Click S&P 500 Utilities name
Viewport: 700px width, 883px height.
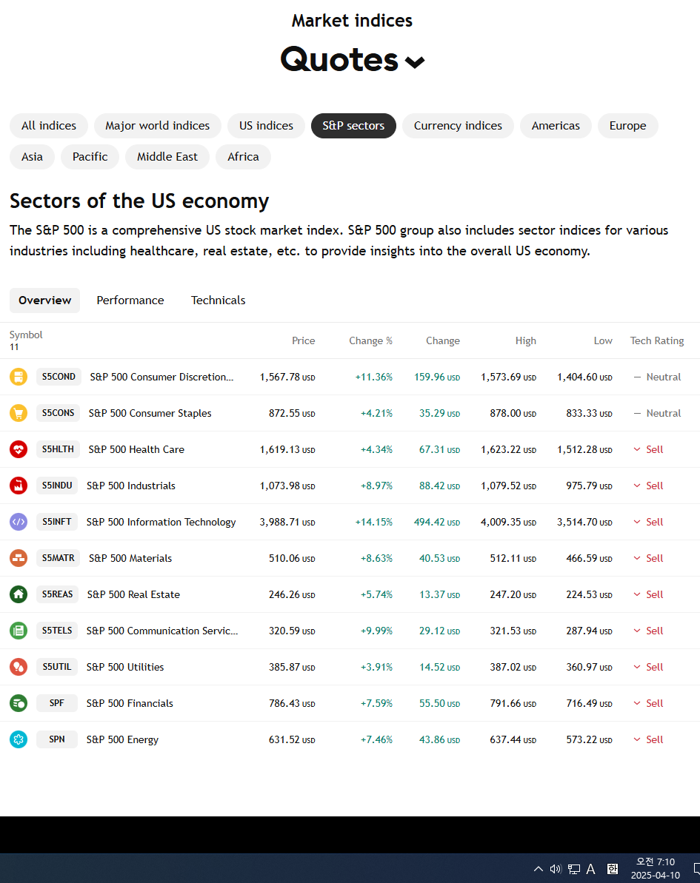(x=125, y=668)
